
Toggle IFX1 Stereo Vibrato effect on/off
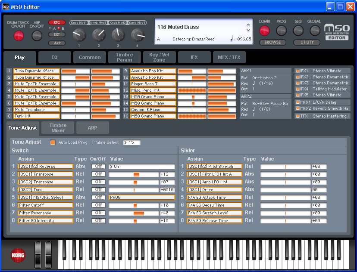[x=297, y=71]
